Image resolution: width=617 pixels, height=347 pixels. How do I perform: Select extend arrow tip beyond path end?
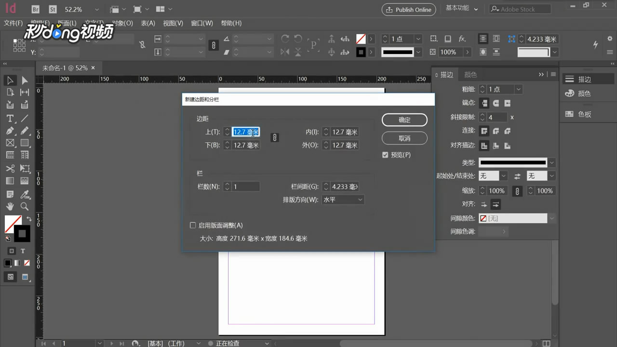coord(484,204)
